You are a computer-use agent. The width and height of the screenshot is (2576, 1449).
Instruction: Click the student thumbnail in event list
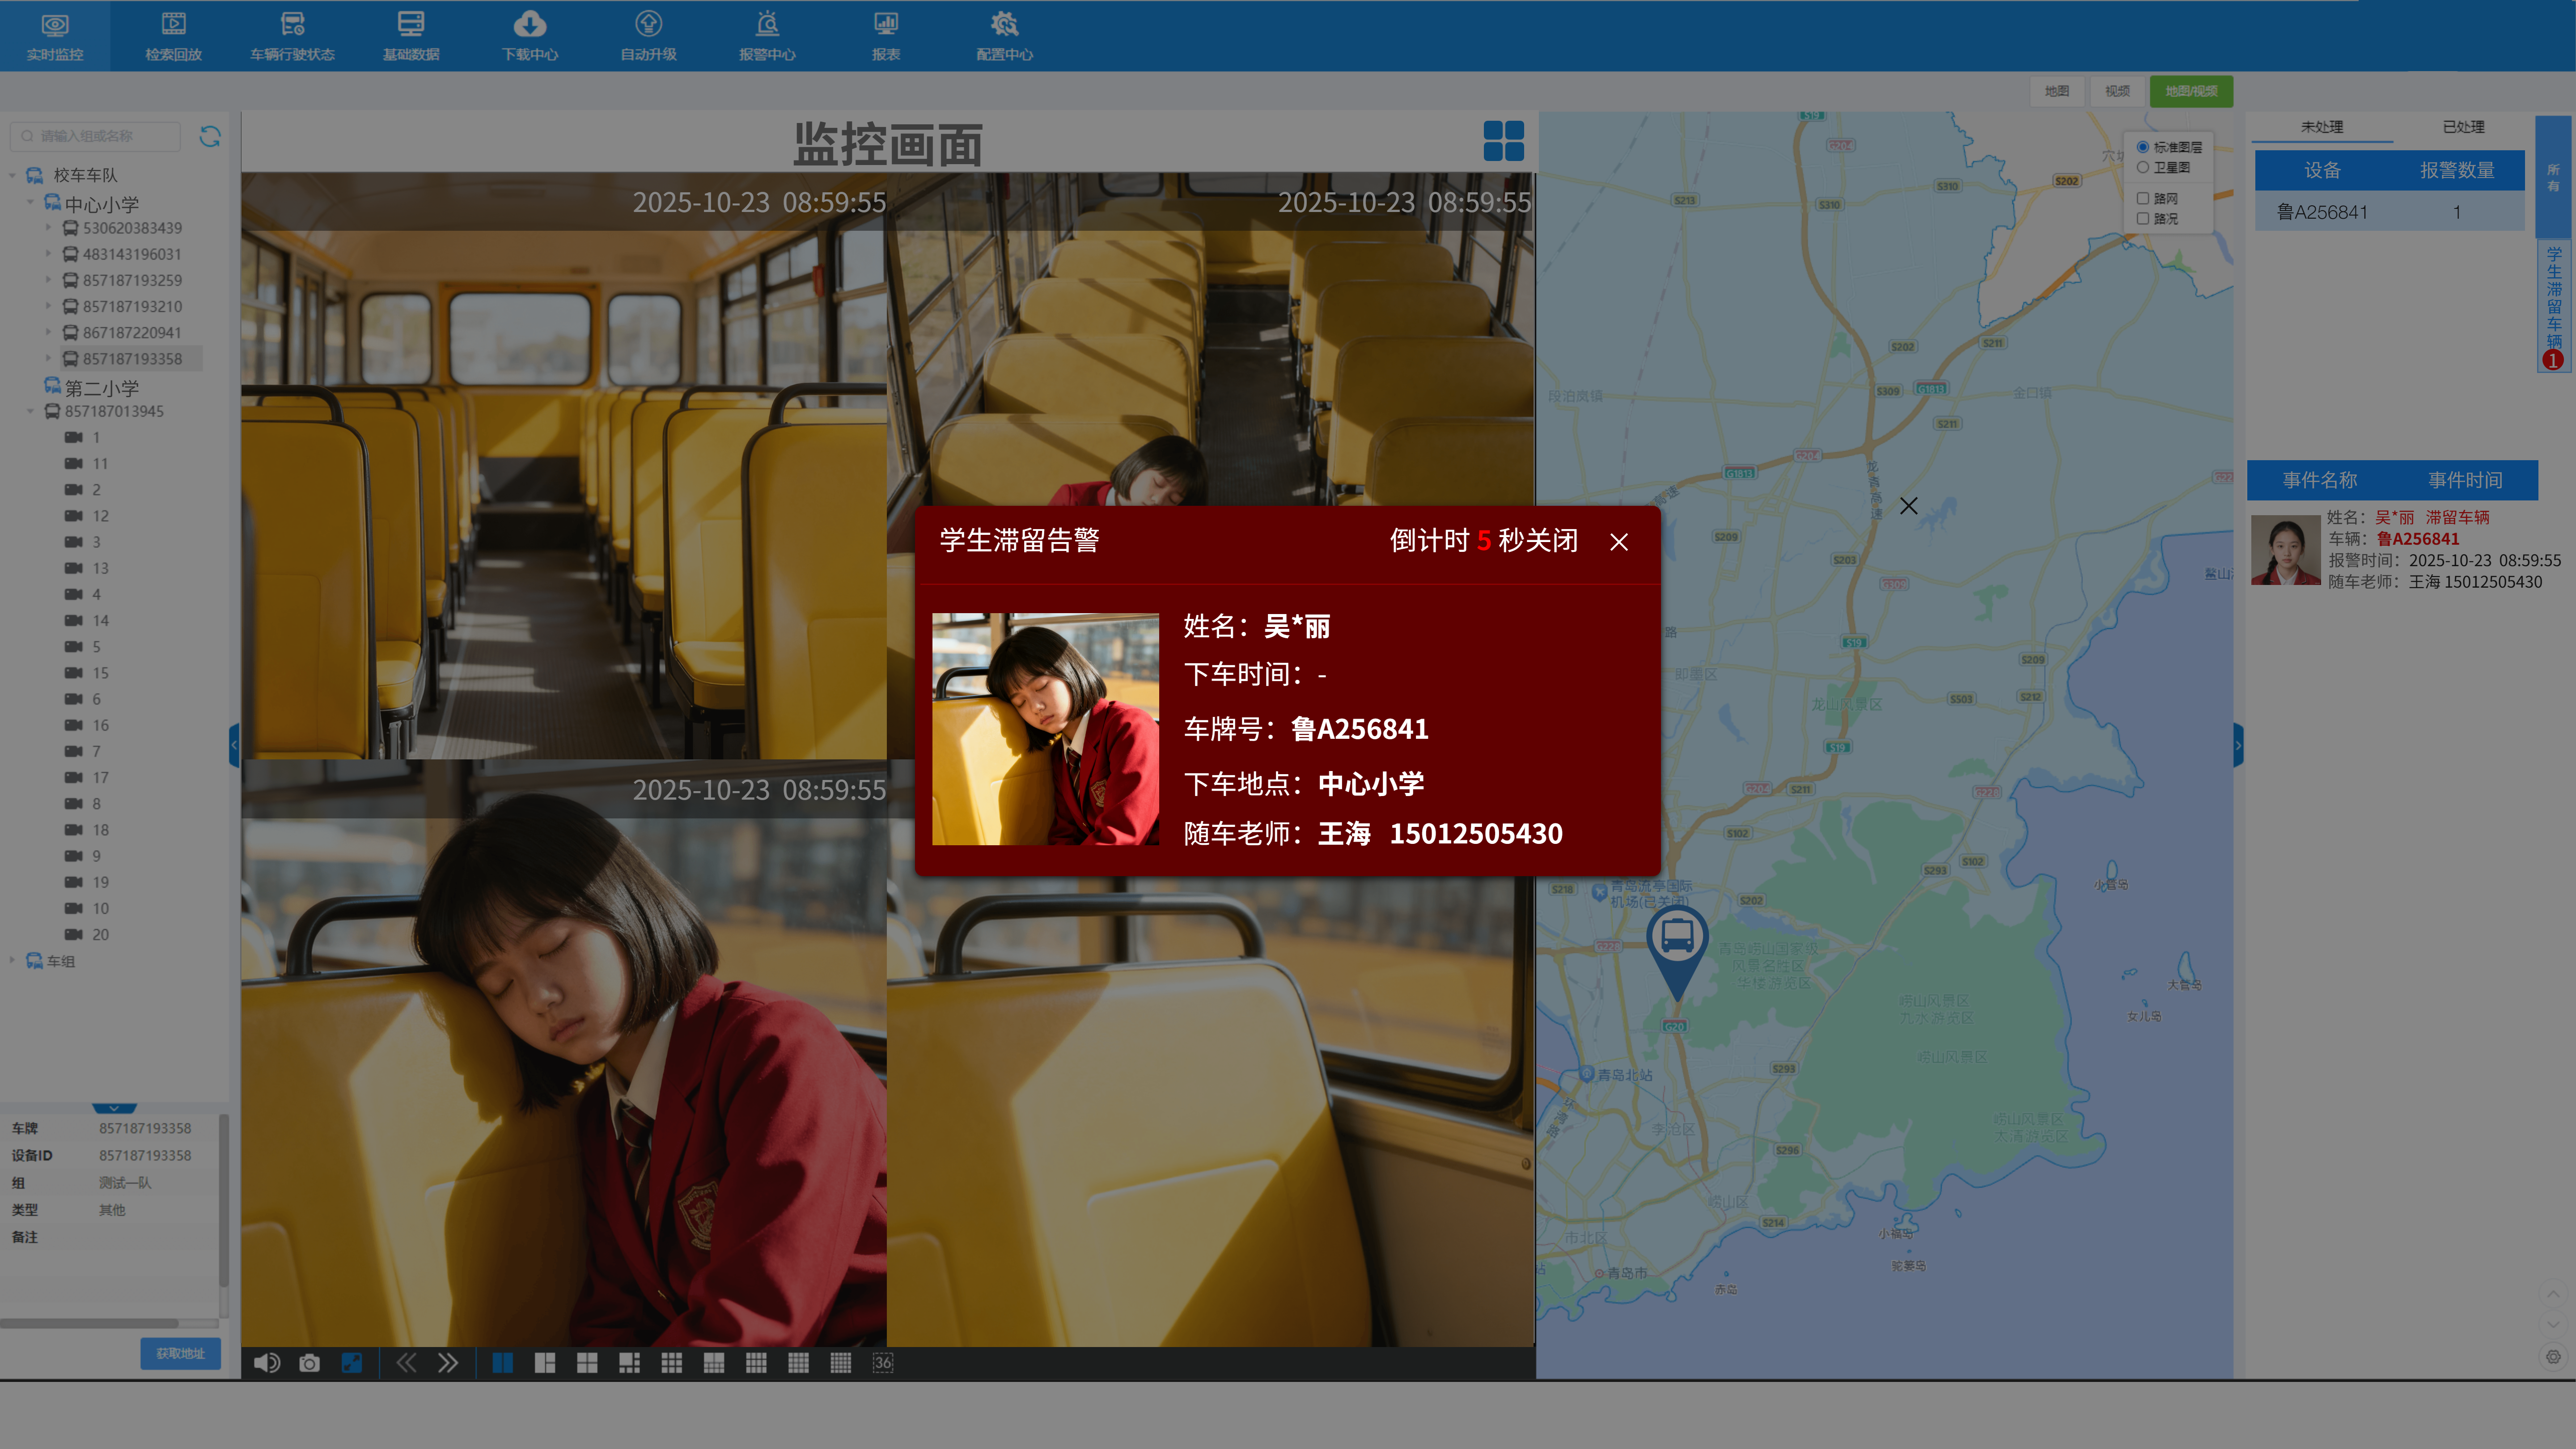[2286, 549]
